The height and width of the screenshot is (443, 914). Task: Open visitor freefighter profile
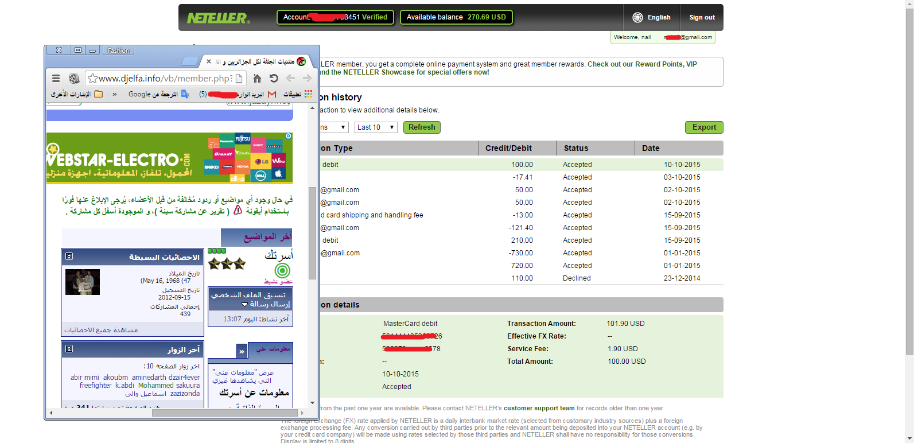(x=95, y=386)
